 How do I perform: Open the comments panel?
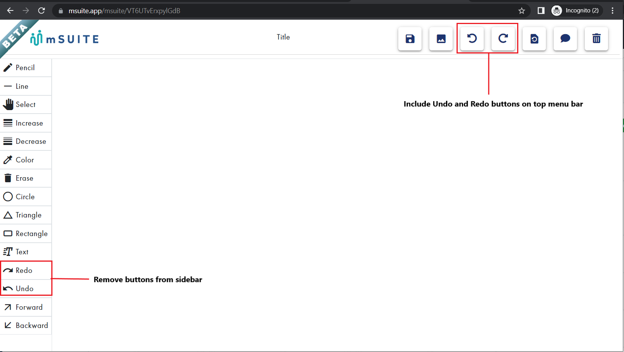pyautogui.click(x=565, y=39)
